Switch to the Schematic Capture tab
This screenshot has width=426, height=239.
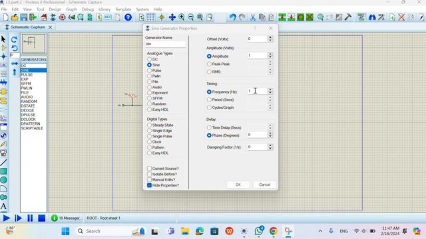tap(28, 27)
